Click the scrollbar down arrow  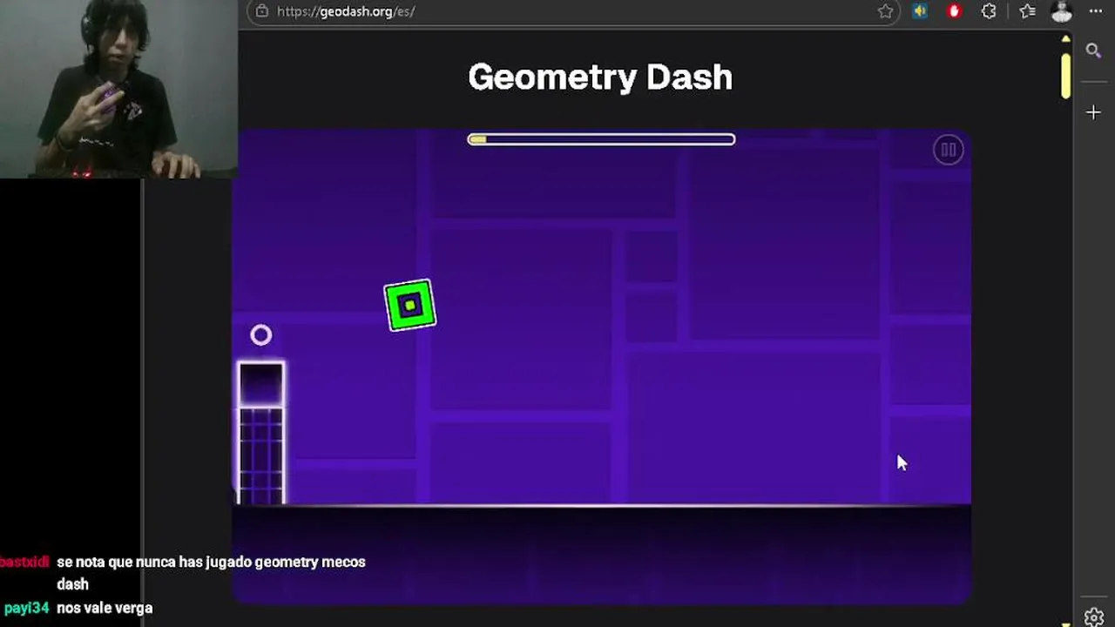click(x=1065, y=624)
